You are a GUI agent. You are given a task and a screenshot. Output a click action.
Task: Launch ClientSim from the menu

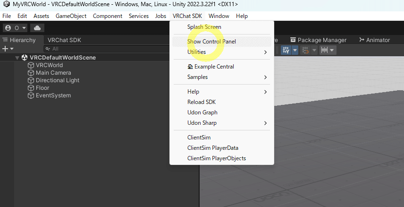221,138
